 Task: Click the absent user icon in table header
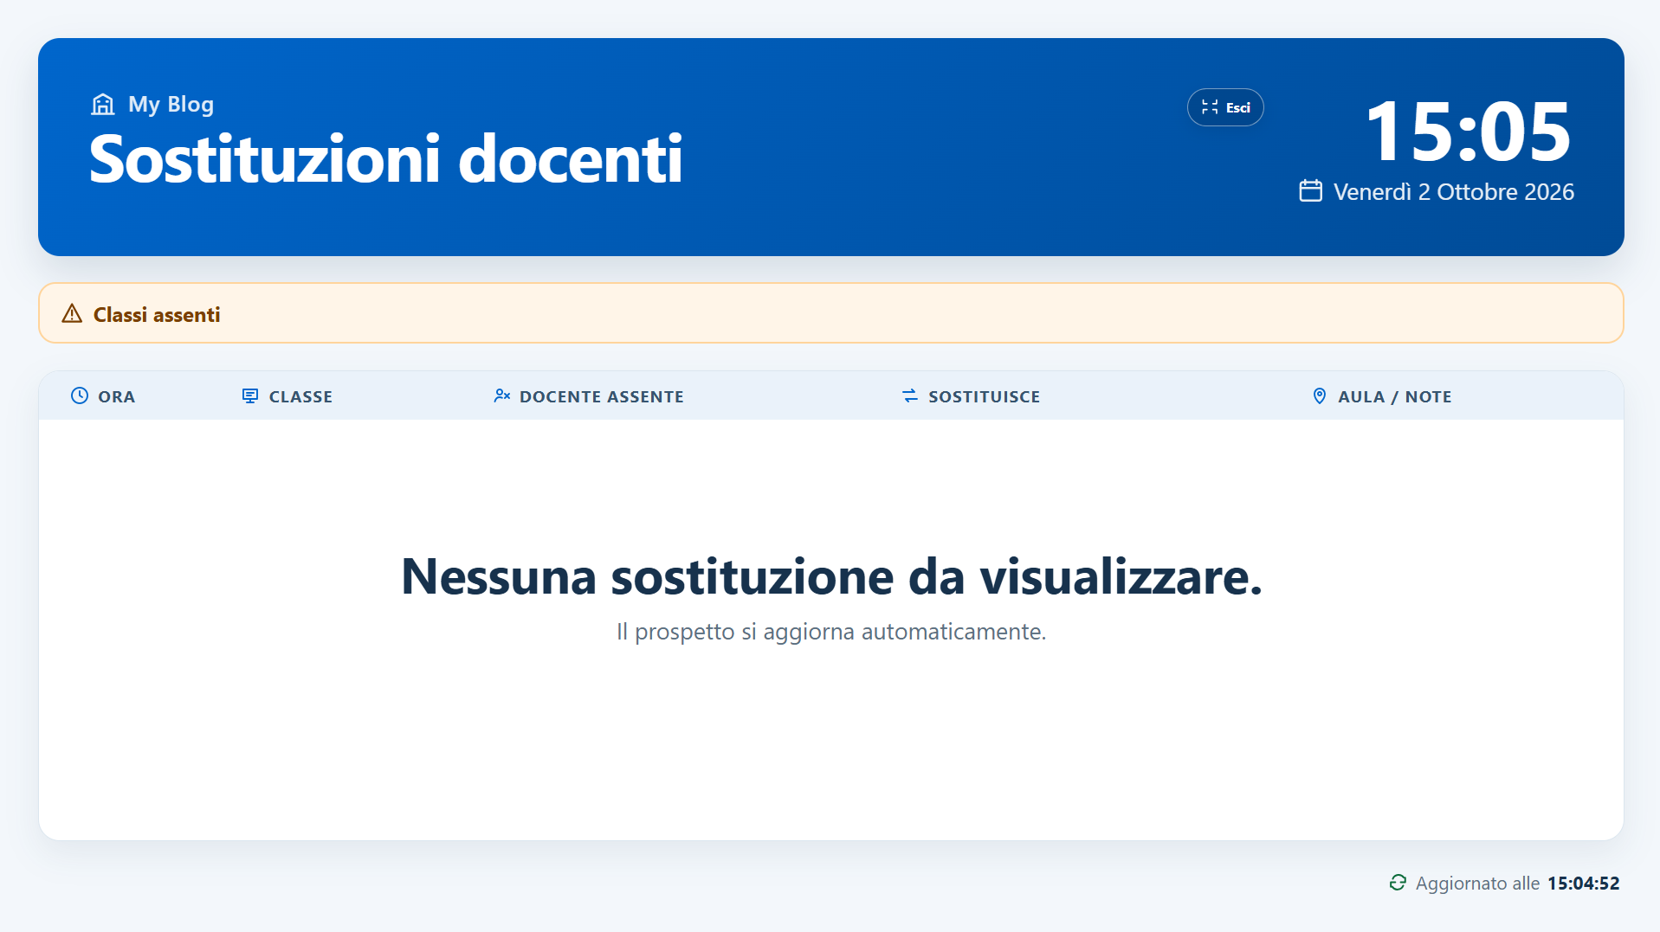coord(501,395)
